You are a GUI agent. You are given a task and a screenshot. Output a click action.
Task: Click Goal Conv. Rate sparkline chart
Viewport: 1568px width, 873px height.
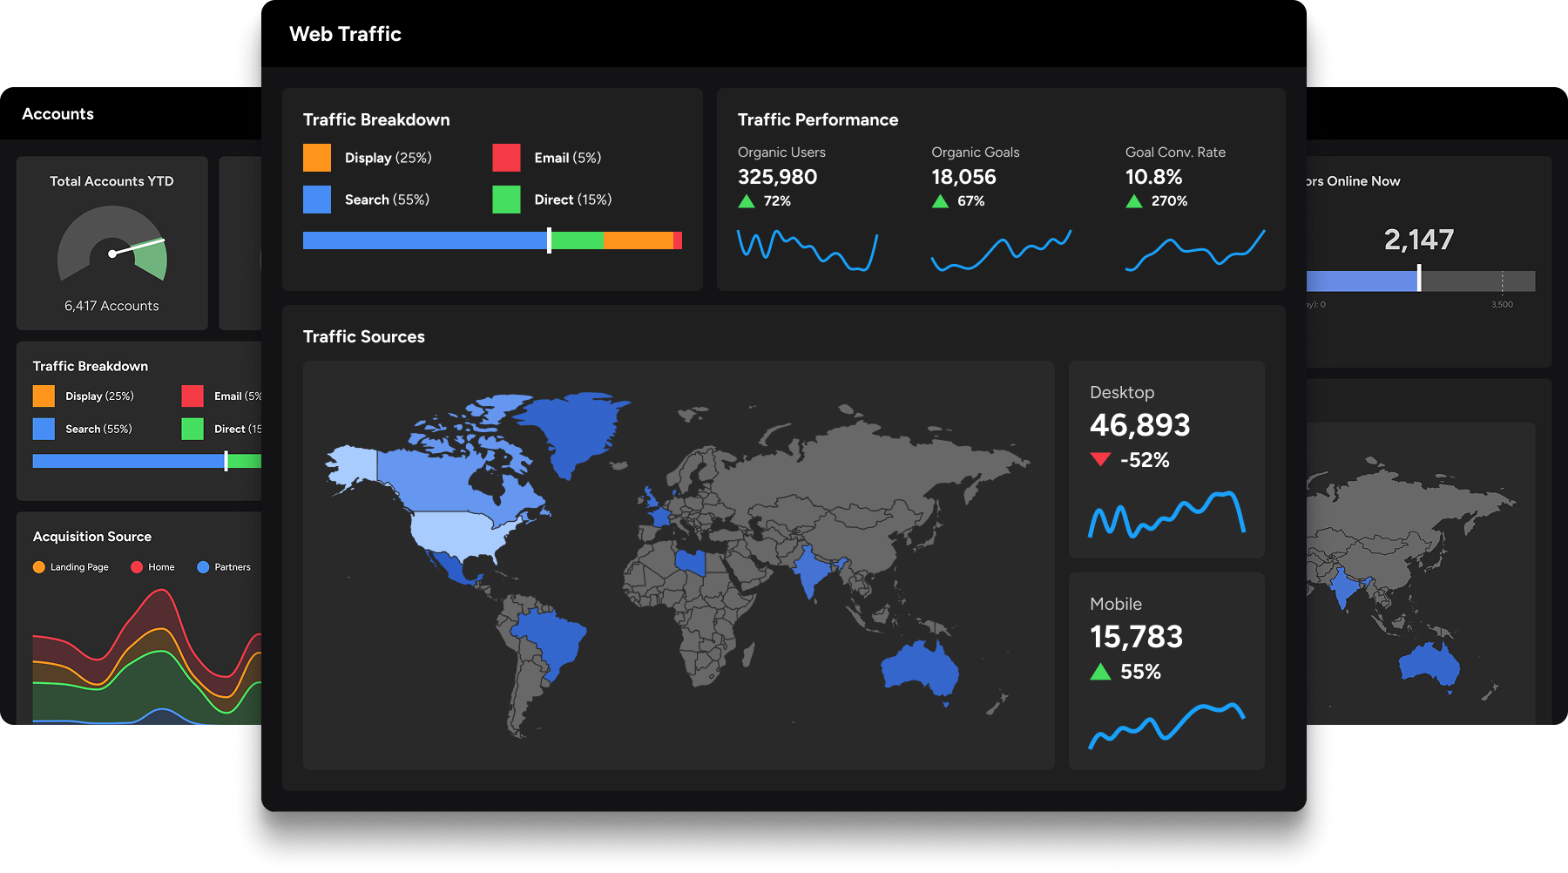click(1195, 250)
